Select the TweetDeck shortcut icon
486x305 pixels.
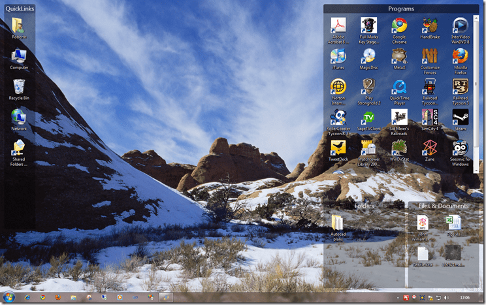338,147
